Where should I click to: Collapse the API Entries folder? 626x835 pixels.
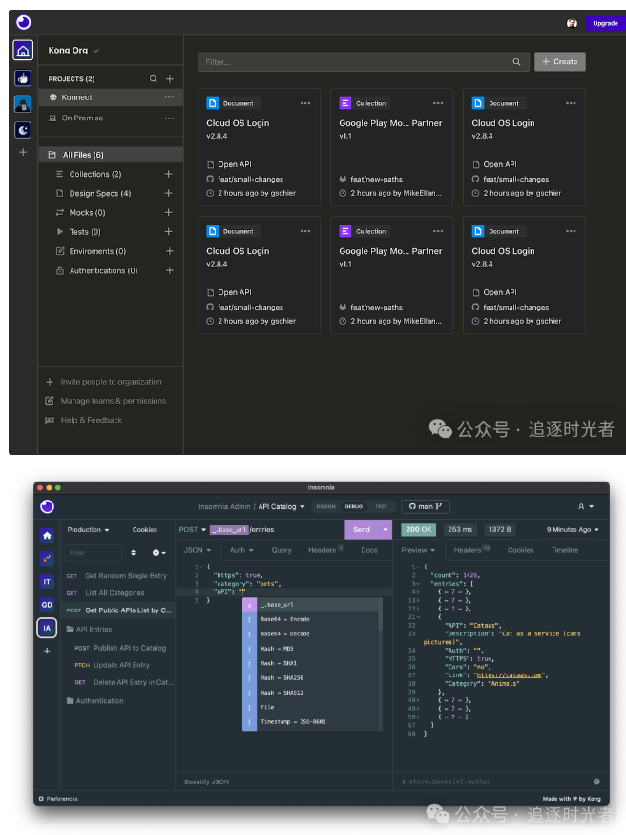click(x=90, y=629)
